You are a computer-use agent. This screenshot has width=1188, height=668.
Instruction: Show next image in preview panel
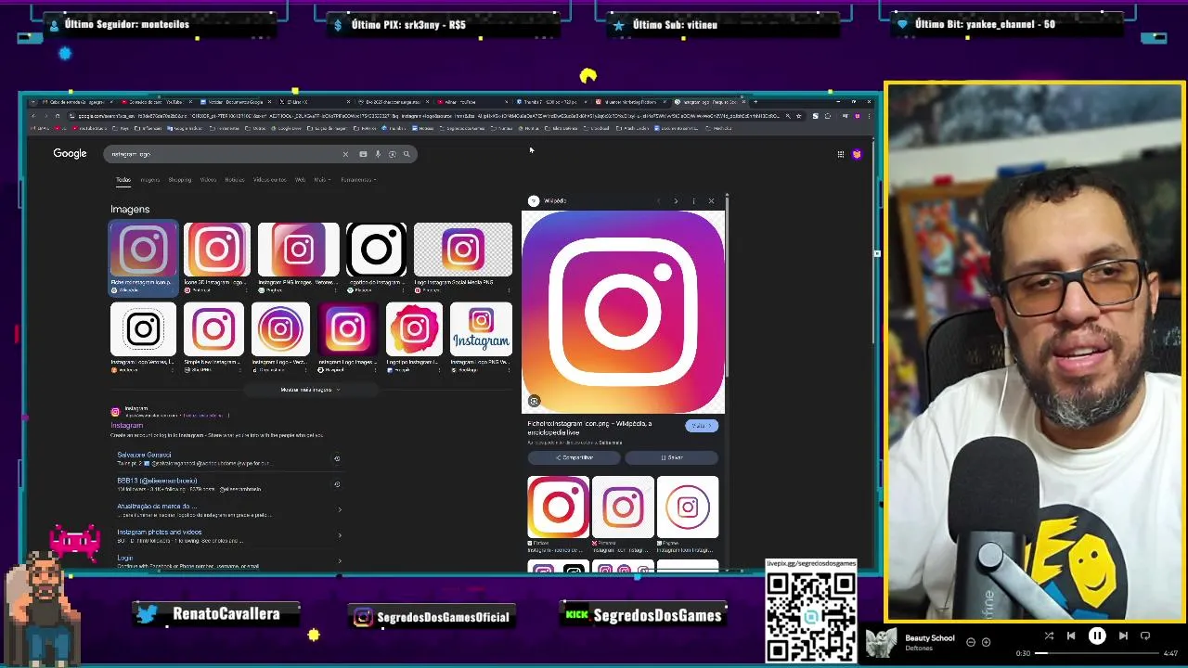pos(676,200)
